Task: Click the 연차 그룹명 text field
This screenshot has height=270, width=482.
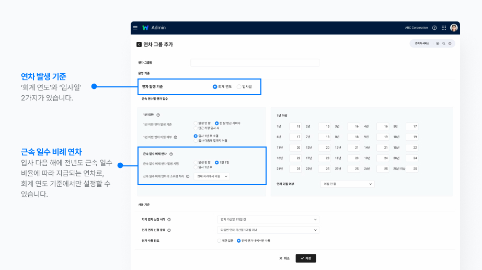Action: (255, 63)
